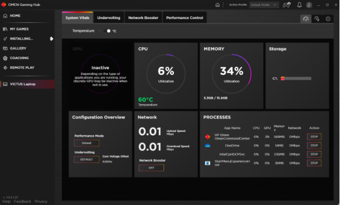The width and height of the screenshot is (340, 205).
Task: Switch to the System Vitals tab
Action: coord(77,18)
